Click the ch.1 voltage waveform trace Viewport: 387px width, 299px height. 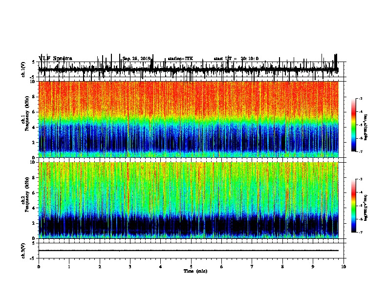pyautogui.click(x=189, y=69)
